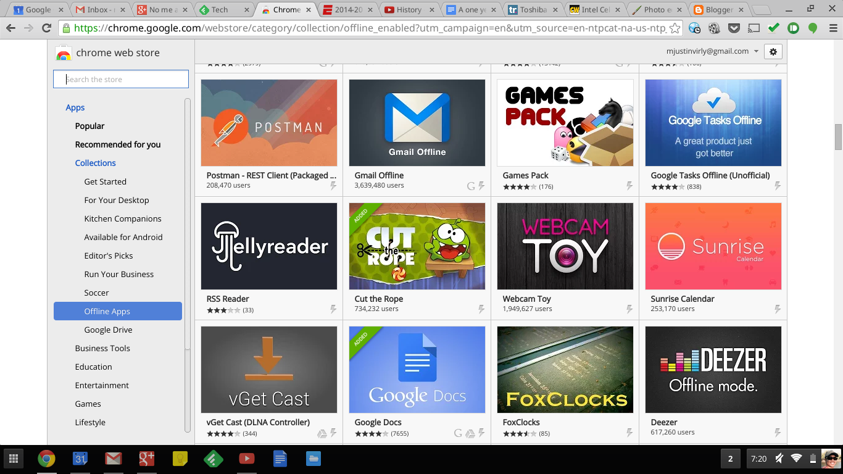Open the Pushbullet extension icon

point(793,28)
